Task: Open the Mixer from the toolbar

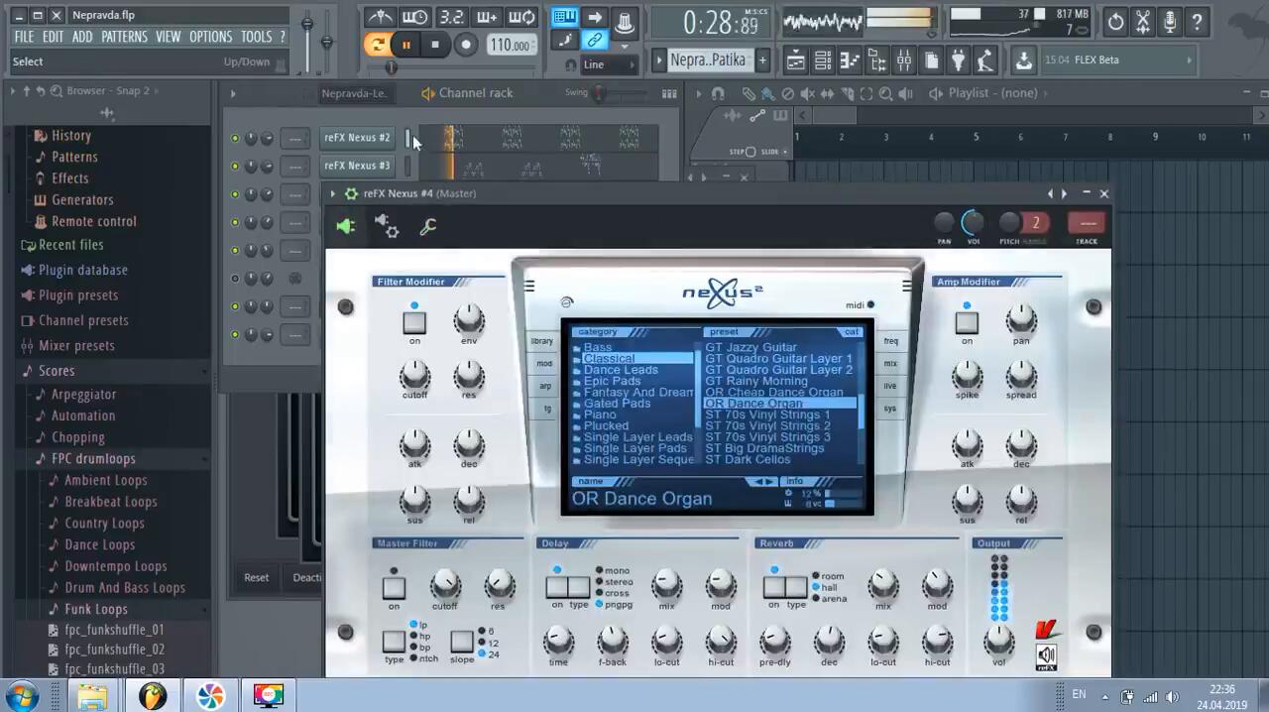Action: [903, 61]
